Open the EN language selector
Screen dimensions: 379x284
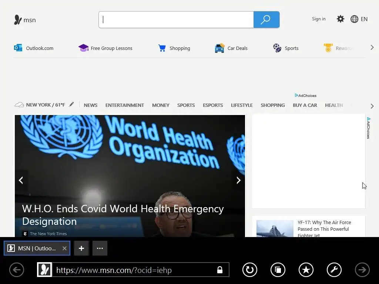coord(364,19)
